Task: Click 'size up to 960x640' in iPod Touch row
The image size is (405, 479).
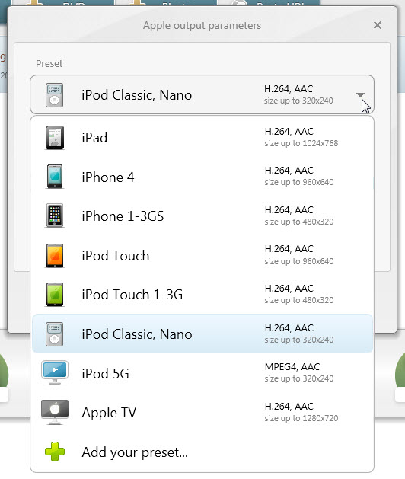Action: pyautogui.click(x=299, y=261)
